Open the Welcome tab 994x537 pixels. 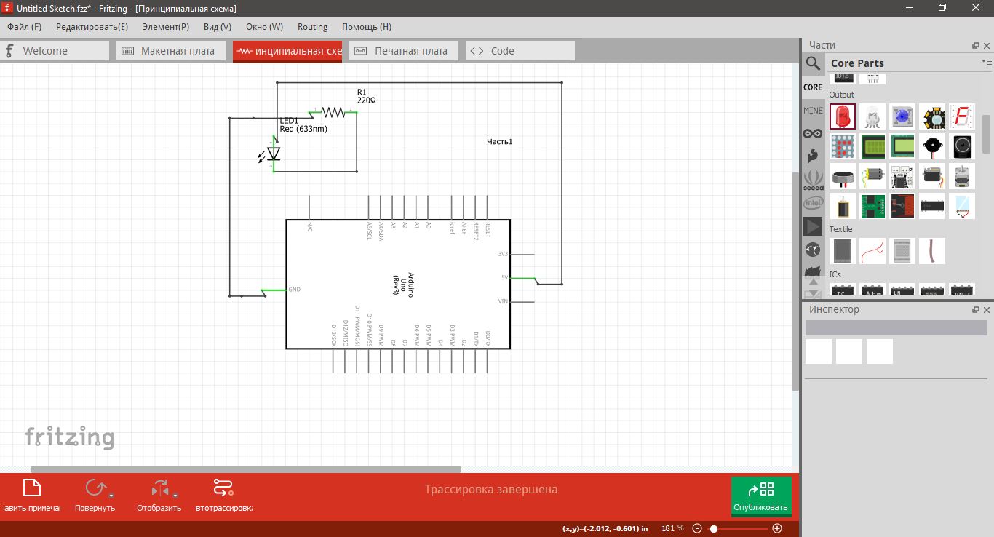55,51
